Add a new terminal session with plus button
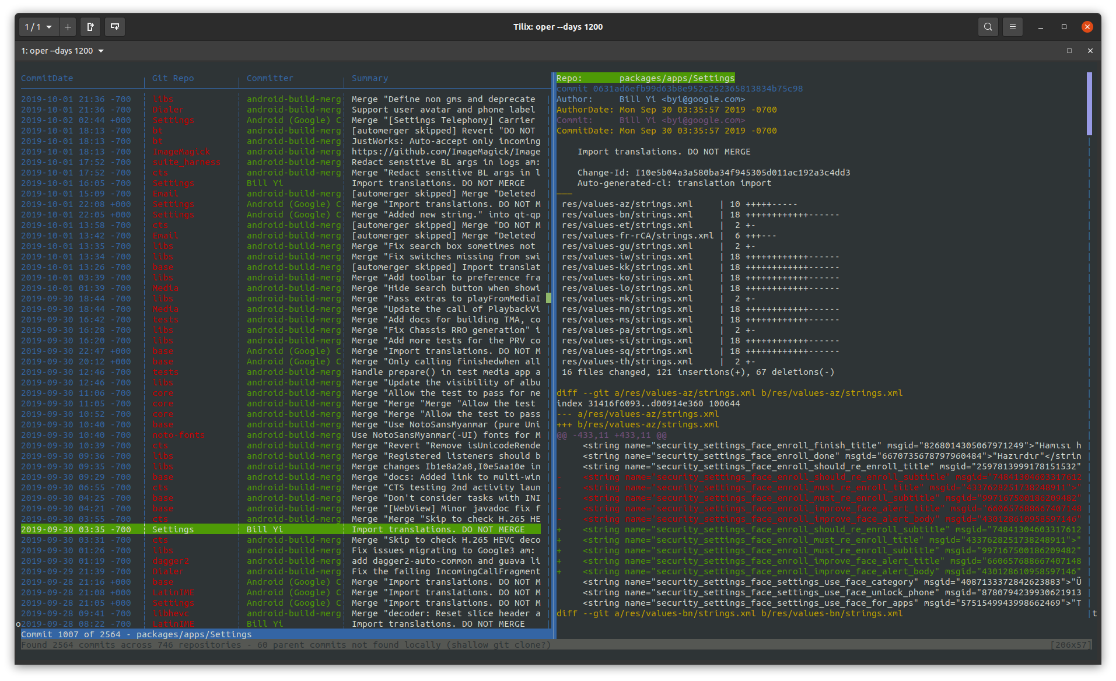 (x=68, y=27)
